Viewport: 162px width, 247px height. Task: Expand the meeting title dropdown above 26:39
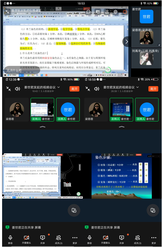point(137,87)
